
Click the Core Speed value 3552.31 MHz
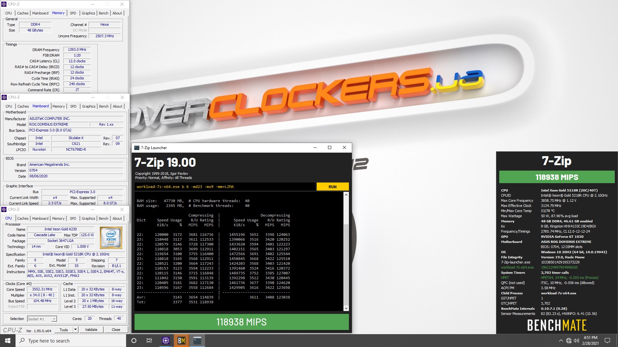(42, 289)
